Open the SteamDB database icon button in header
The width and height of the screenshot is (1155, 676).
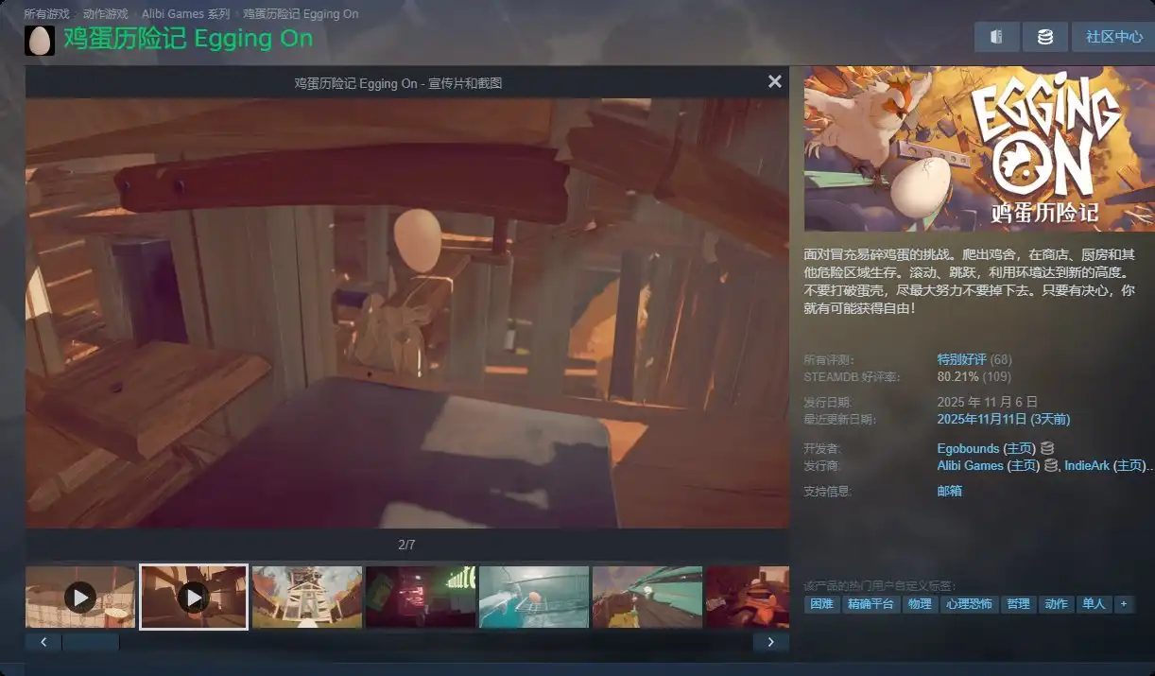click(1045, 37)
